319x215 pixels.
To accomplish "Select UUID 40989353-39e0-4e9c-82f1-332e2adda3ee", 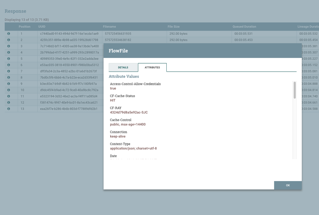I will click(x=69, y=59).
